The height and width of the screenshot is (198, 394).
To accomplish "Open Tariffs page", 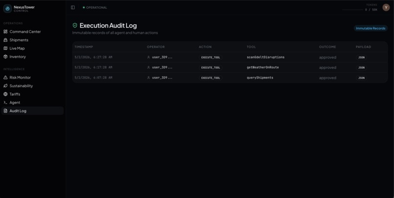I will [32, 94].
